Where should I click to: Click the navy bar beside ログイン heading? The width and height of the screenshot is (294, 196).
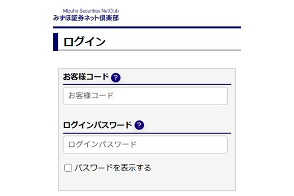click(x=56, y=42)
